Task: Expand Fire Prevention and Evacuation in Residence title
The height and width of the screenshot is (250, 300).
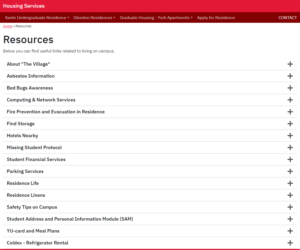Action: pos(56,112)
